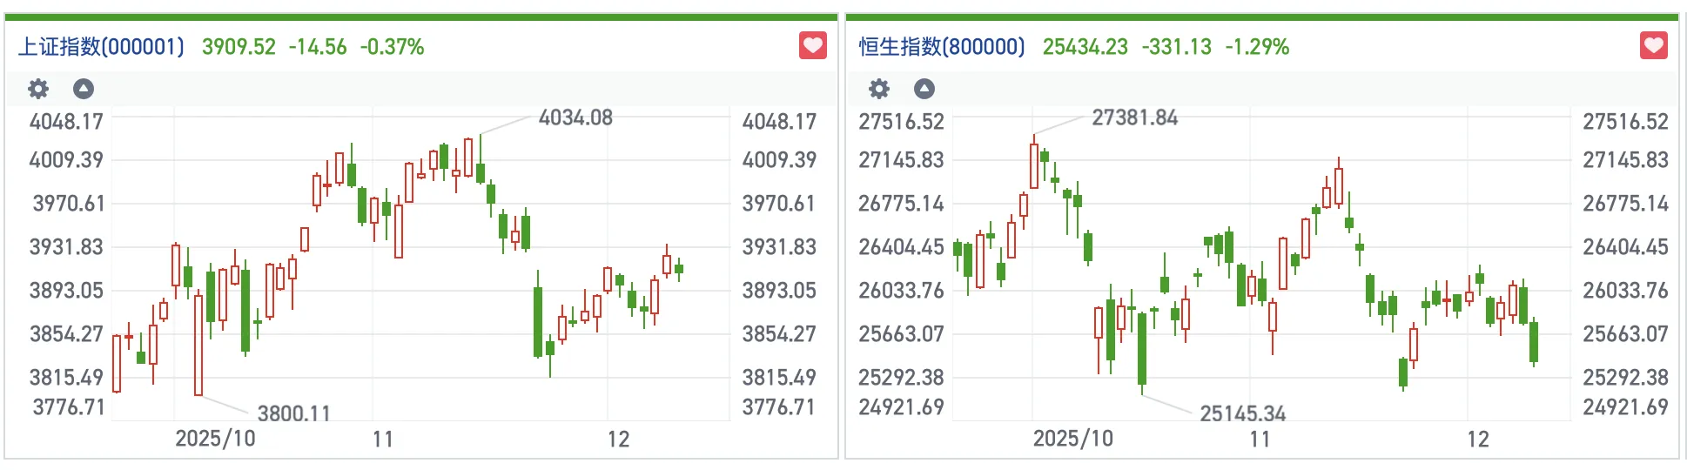Click month 11 label on 恒生指数 chart
The height and width of the screenshot is (470, 1687).
click(x=1260, y=439)
